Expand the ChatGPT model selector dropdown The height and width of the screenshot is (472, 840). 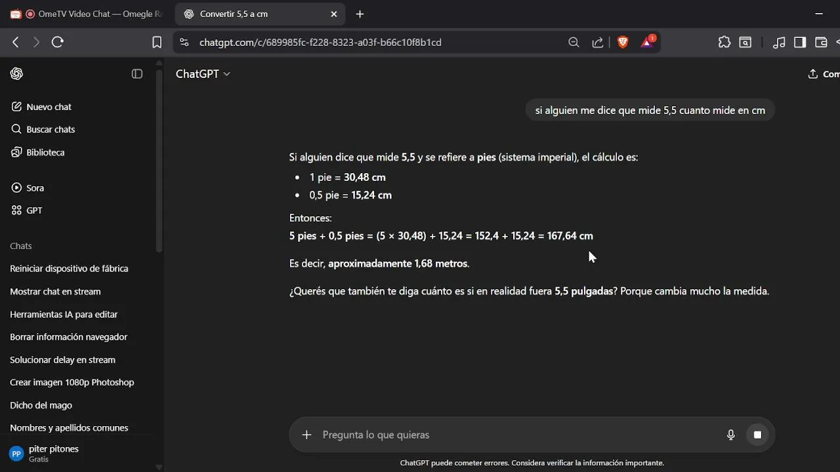click(203, 74)
